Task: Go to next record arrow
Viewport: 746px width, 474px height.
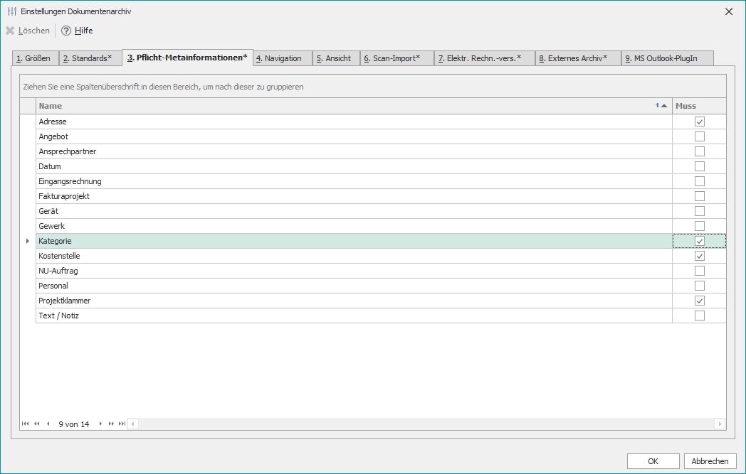Action: (100, 424)
